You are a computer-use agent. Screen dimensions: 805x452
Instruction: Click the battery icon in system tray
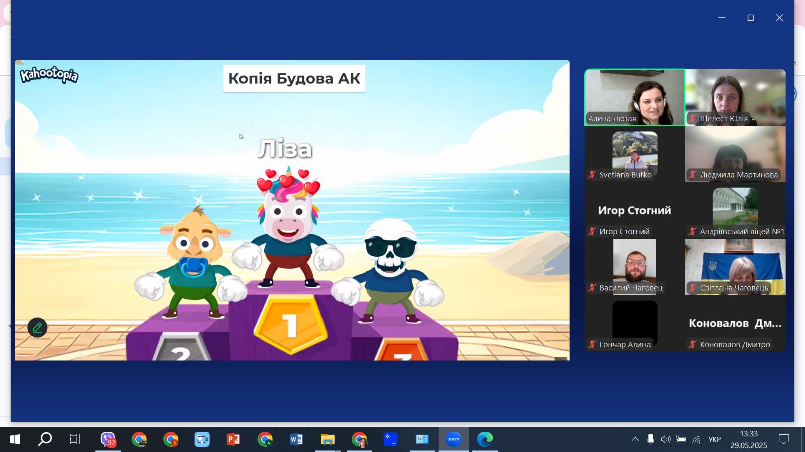[681, 439]
